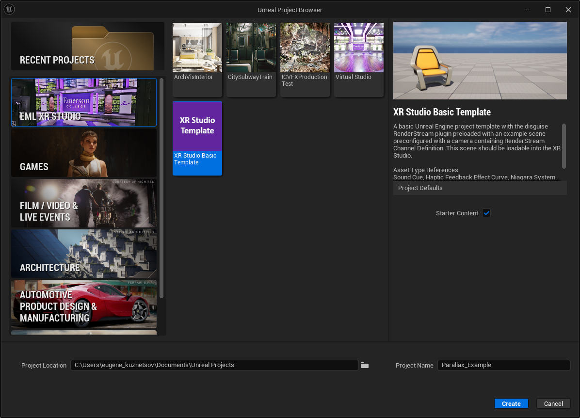Screen dimensions: 580x418
Task: Click the chair preview image
Action: tap(480, 61)
